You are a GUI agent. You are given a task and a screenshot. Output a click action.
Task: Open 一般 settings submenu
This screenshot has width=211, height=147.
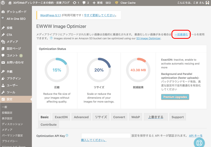click(4, 107)
